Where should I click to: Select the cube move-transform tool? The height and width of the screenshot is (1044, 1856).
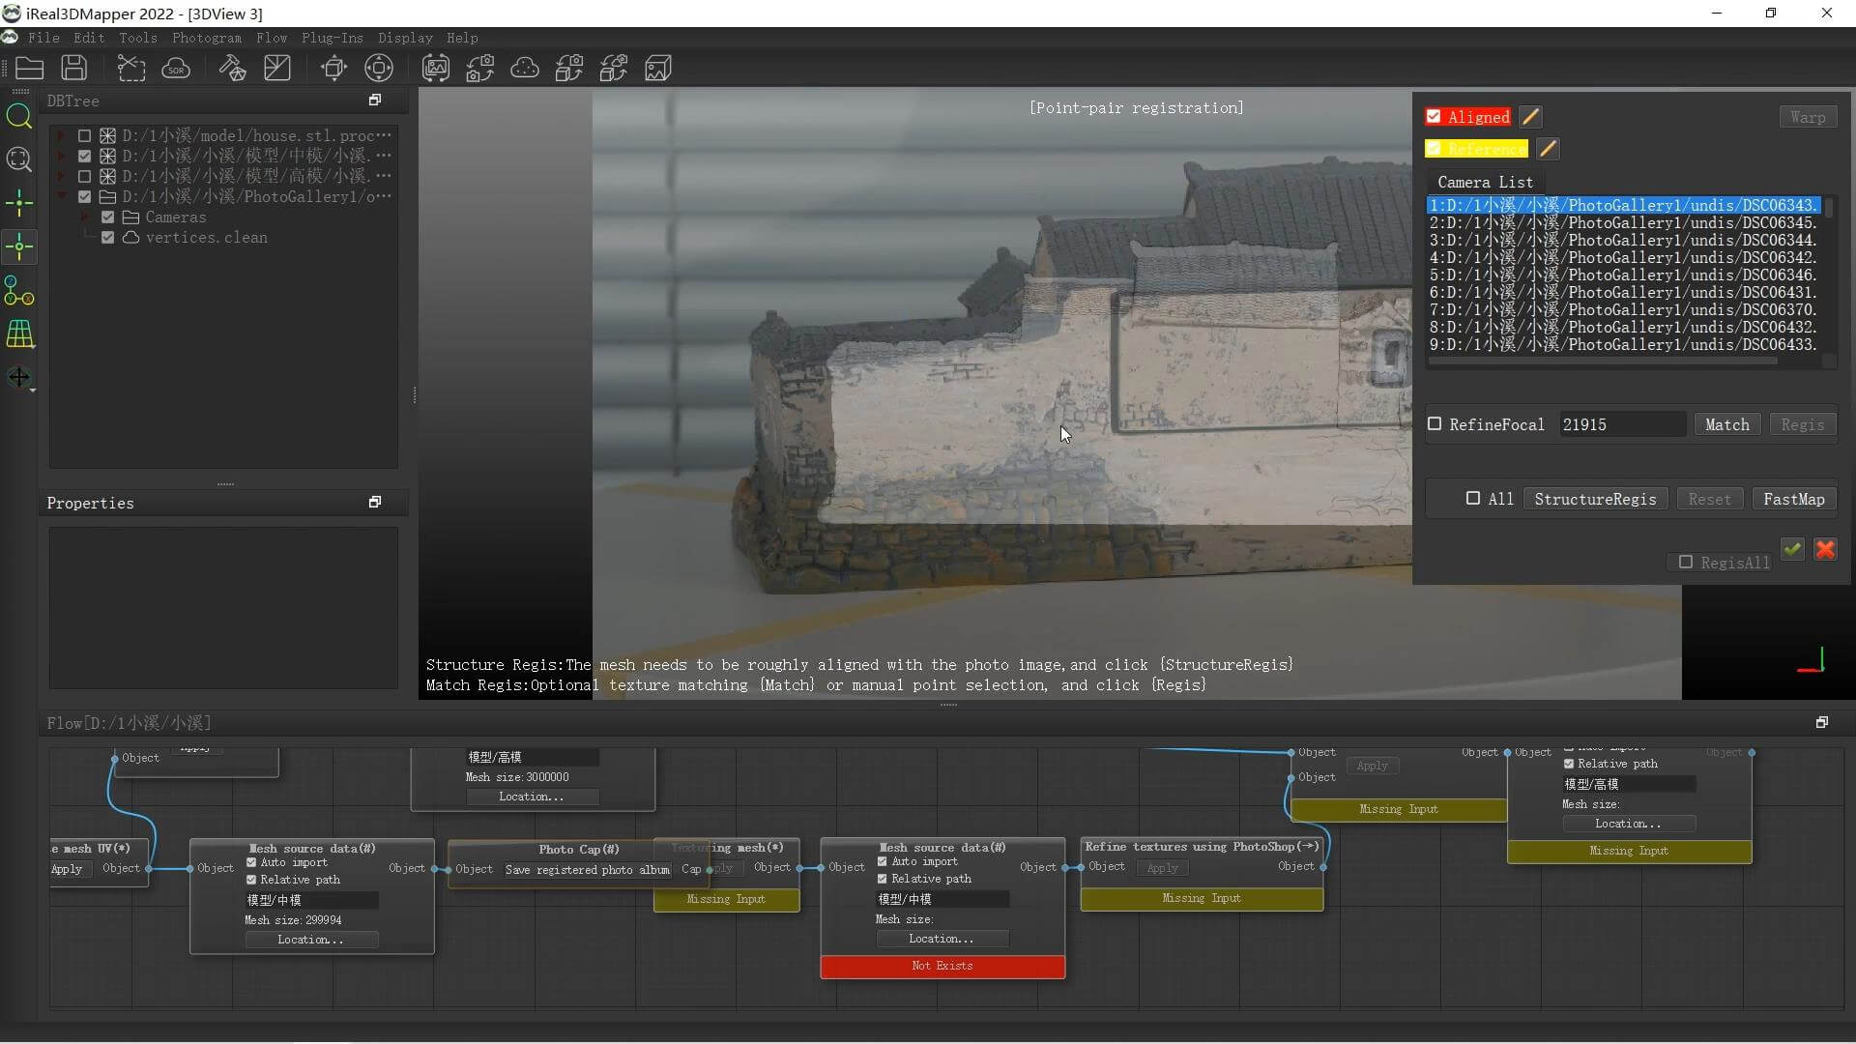pos(333,68)
